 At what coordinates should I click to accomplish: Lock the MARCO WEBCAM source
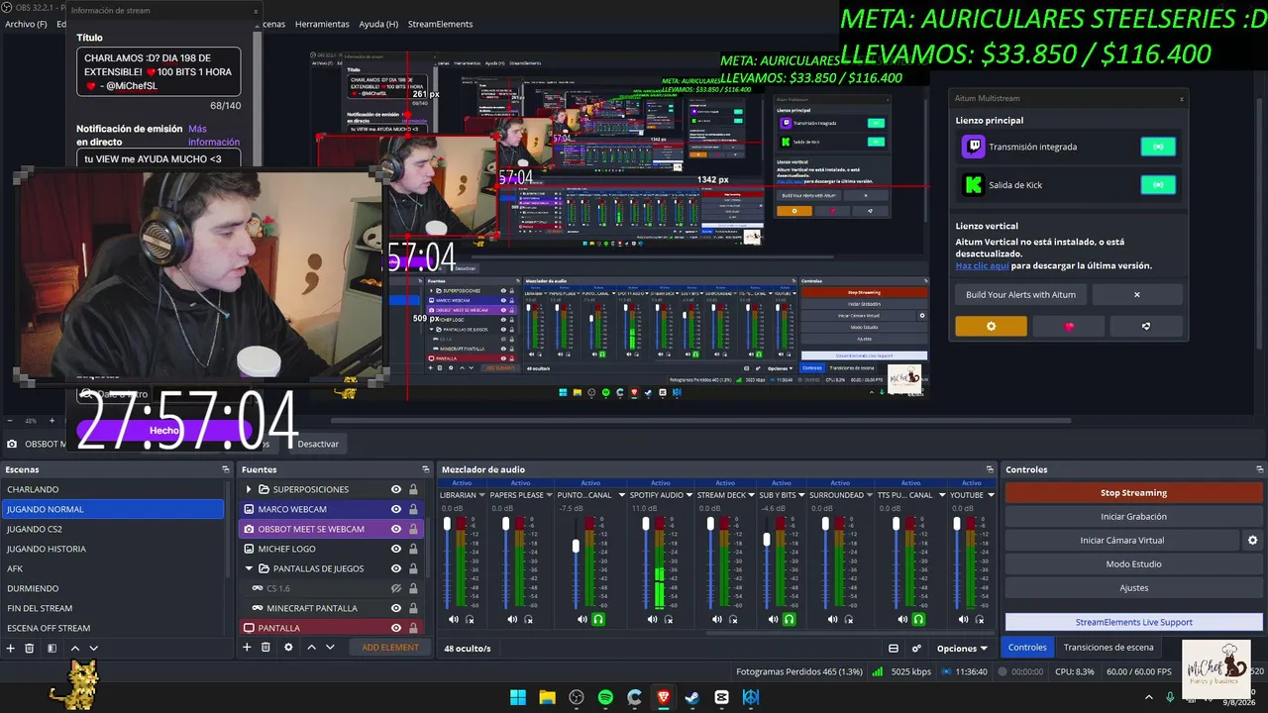tap(413, 509)
